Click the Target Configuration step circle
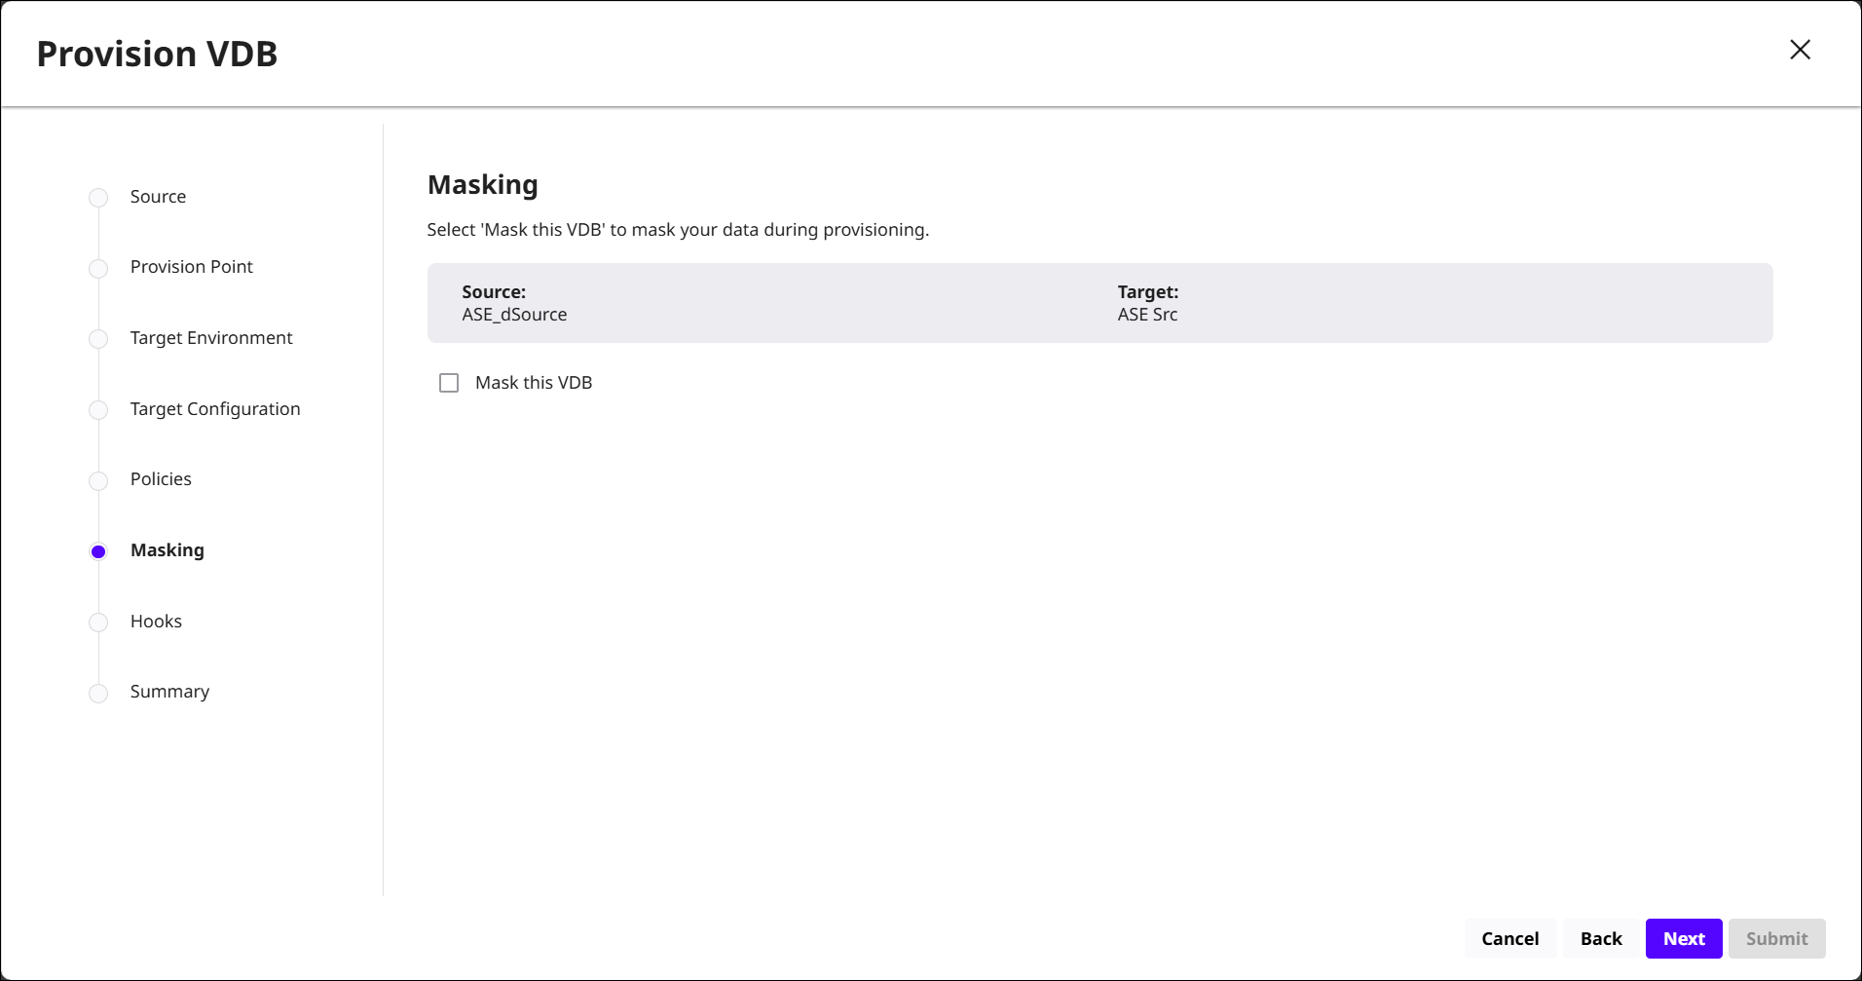The image size is (1862, 981). point(98,410)
